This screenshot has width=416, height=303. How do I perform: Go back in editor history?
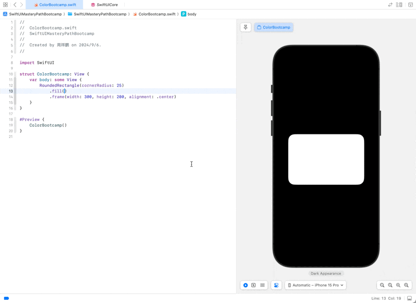click(x=15, y=5)
